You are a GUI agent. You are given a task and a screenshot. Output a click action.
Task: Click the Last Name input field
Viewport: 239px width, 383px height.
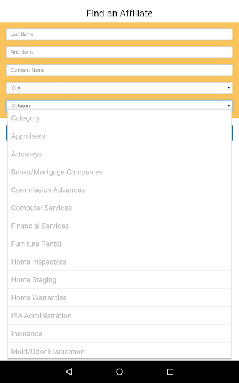119,34
